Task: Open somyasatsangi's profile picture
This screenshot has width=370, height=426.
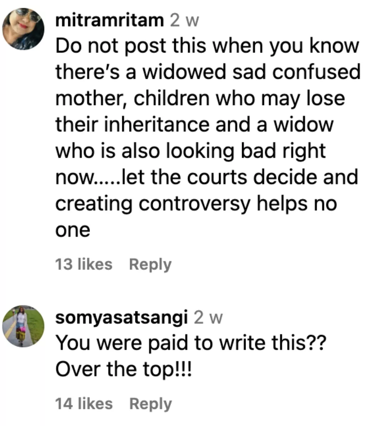Action: tap(23, 326)
